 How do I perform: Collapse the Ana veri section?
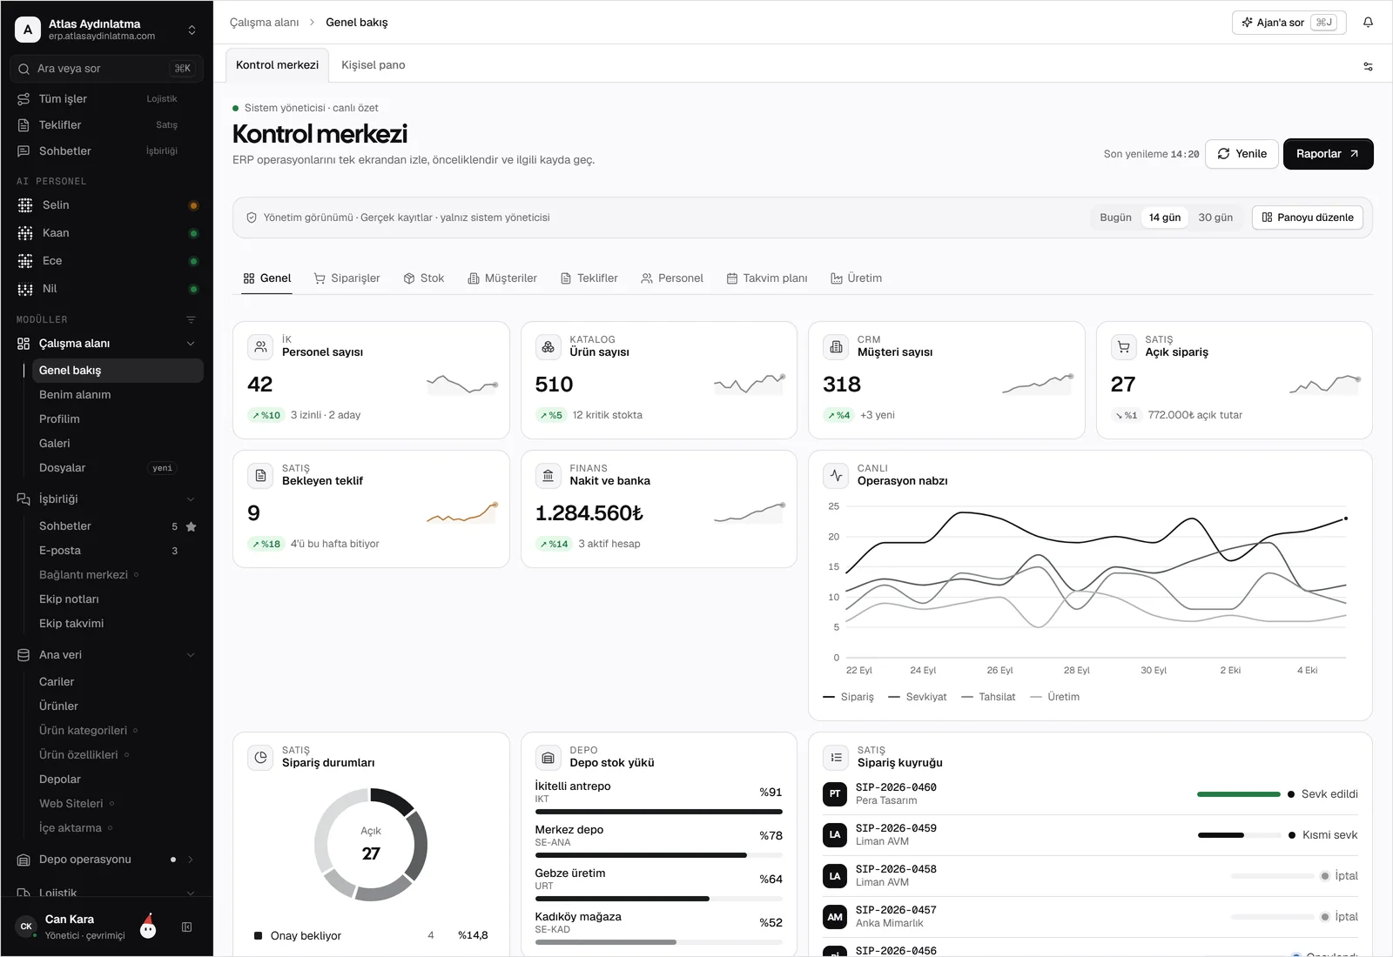(191, 655)
